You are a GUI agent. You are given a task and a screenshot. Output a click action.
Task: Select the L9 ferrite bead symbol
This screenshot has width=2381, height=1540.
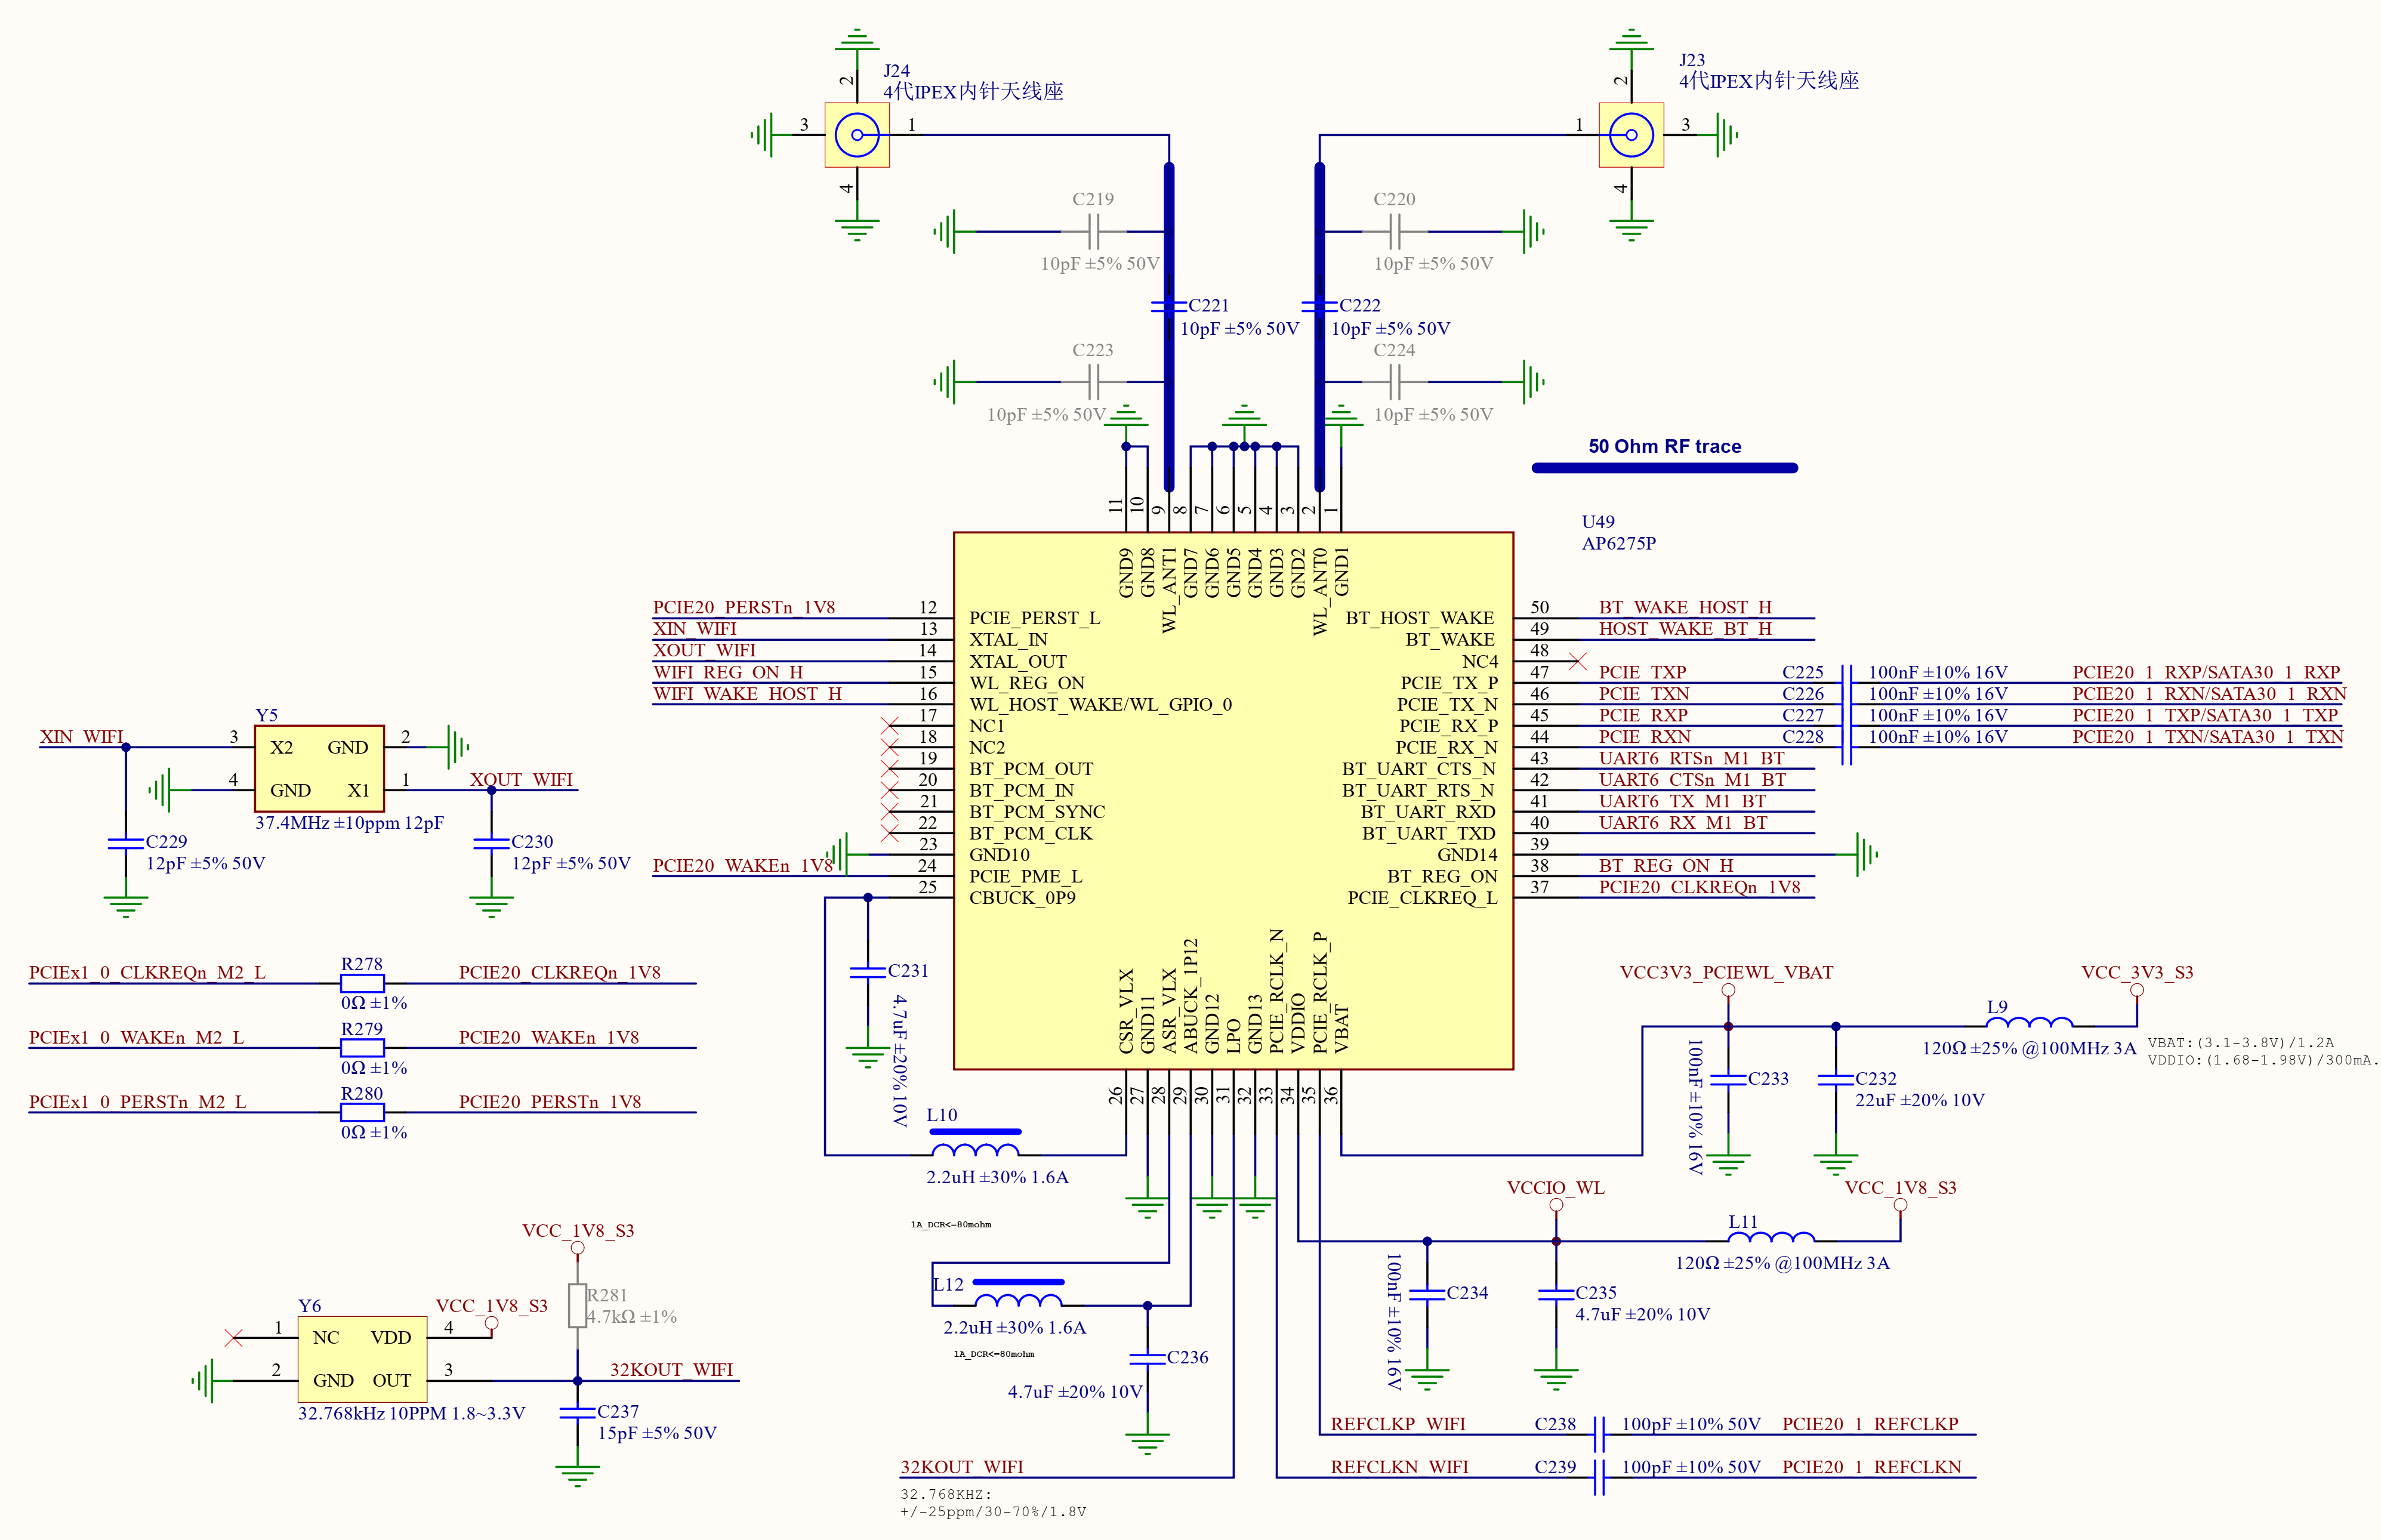click(x=2028, y=1021)
